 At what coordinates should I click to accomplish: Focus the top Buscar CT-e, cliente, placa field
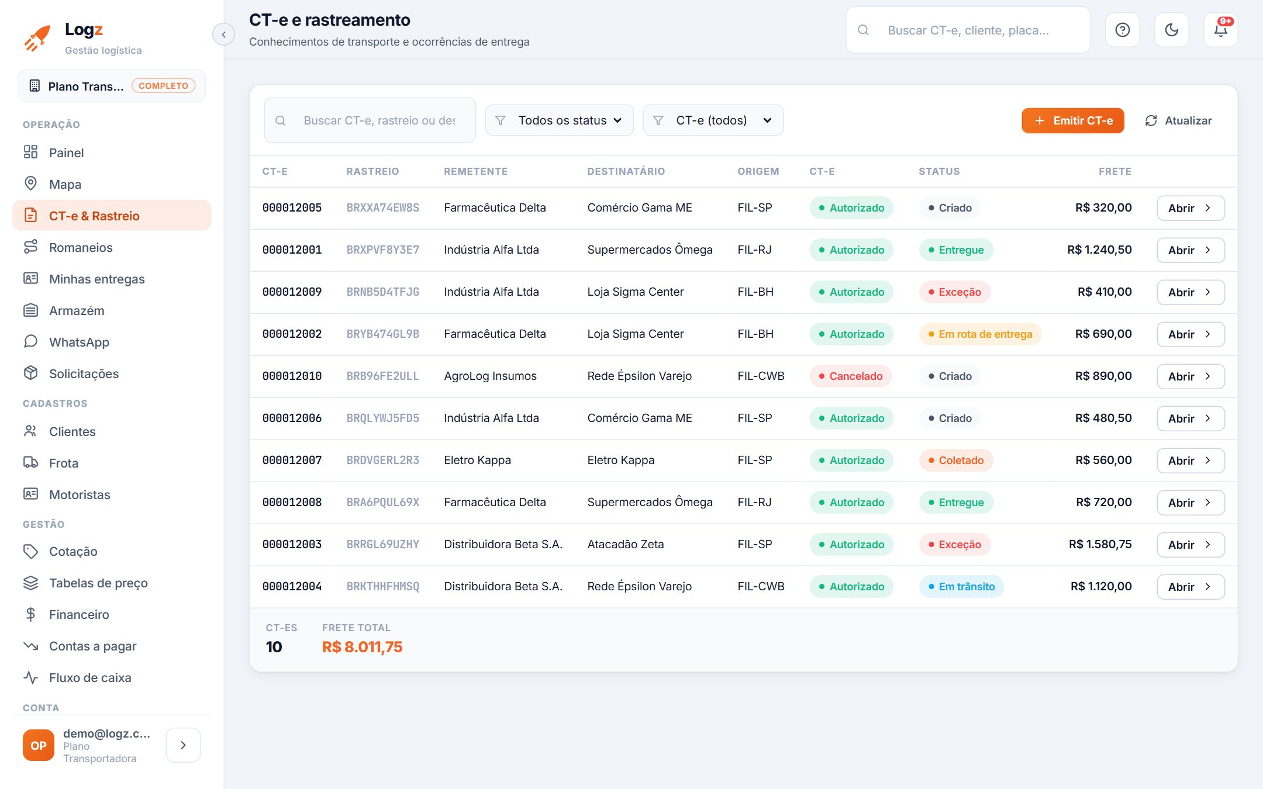968,30
